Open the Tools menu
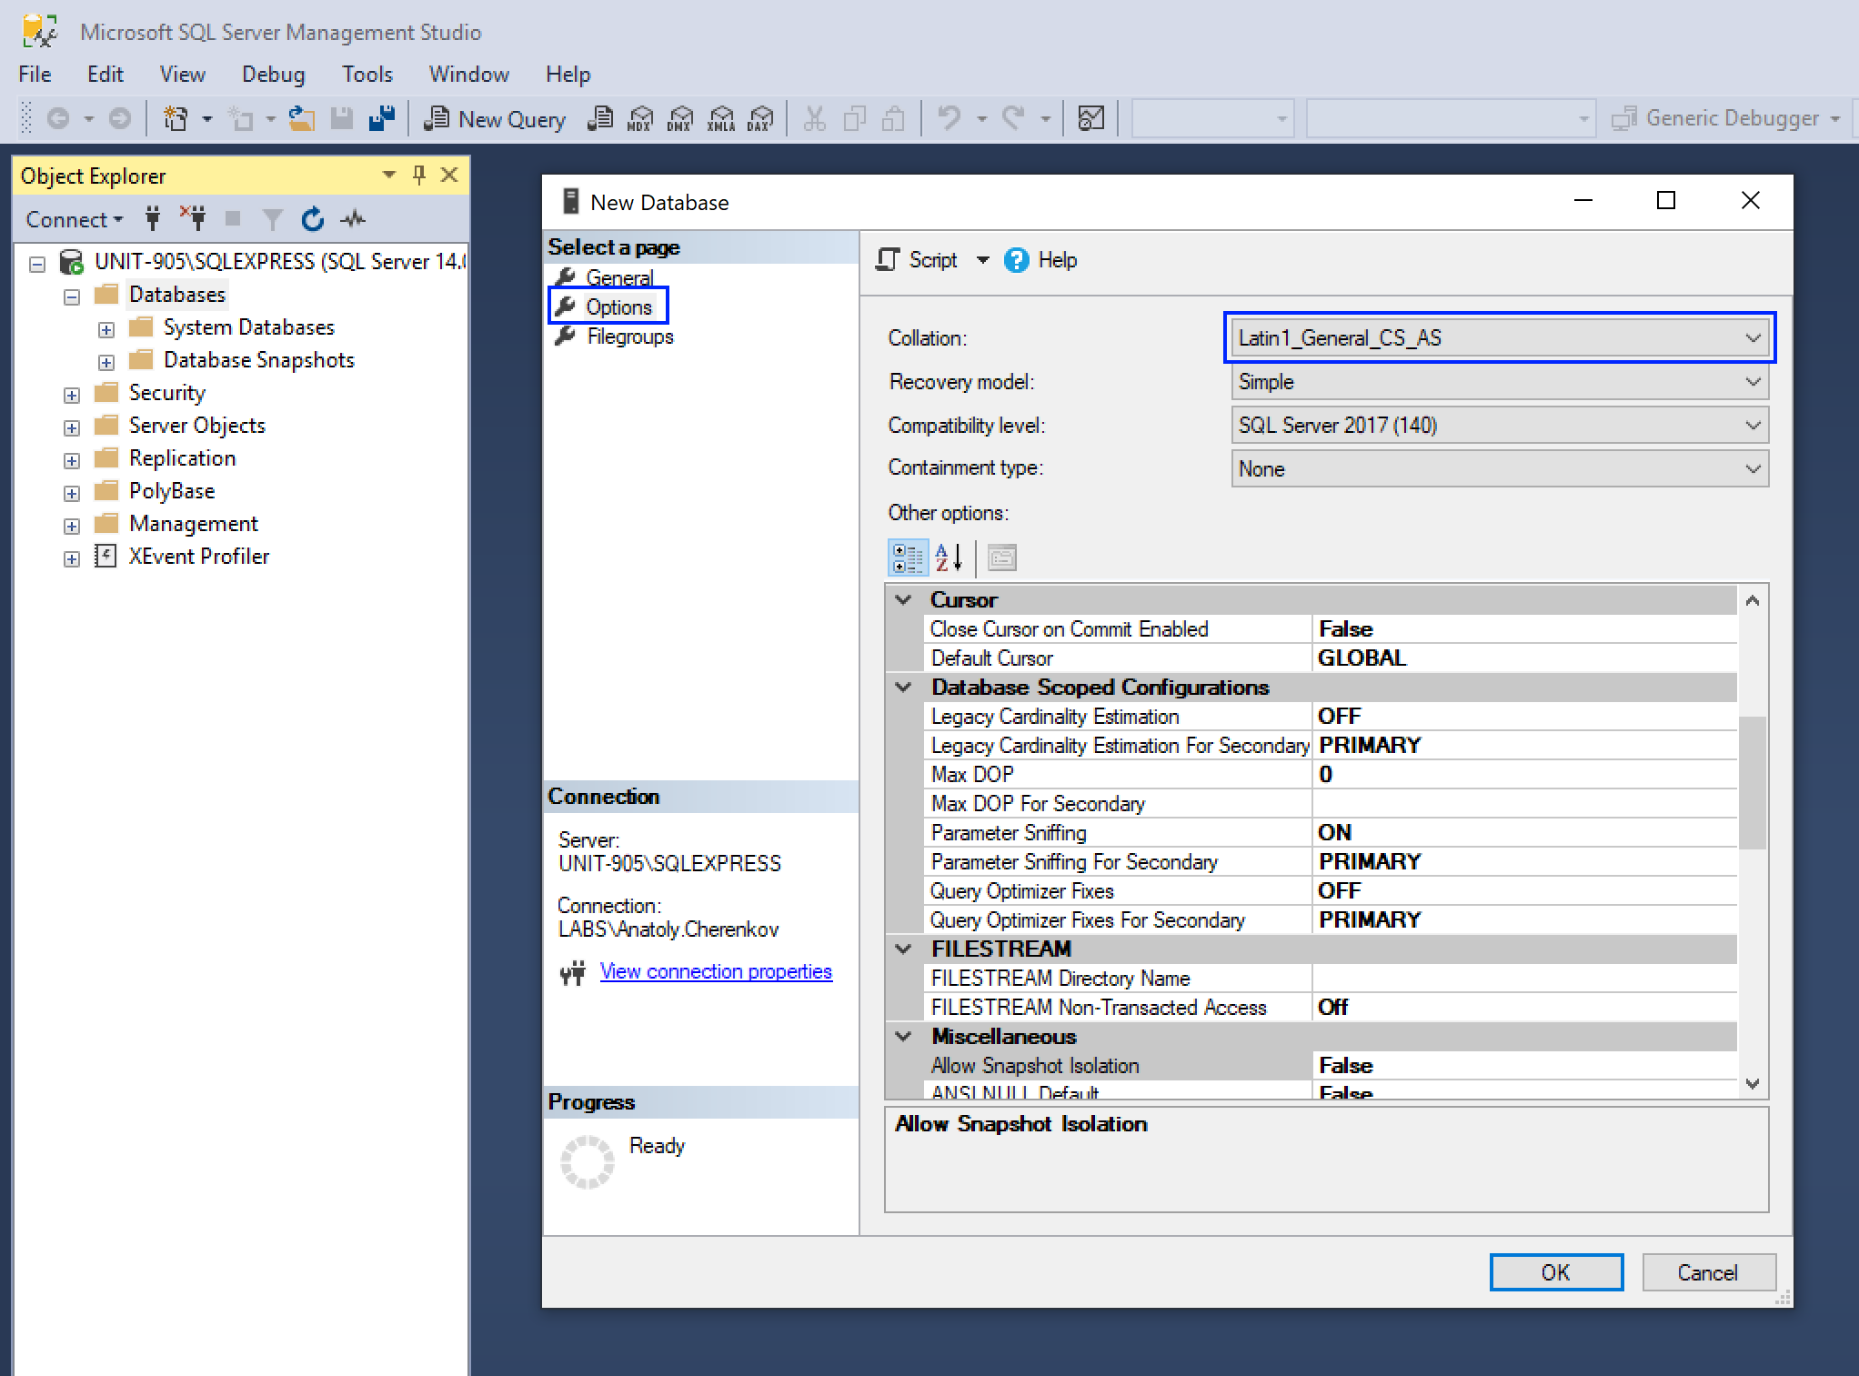The height and width of the screenshot is (1376, 1859). coord(367,75)
